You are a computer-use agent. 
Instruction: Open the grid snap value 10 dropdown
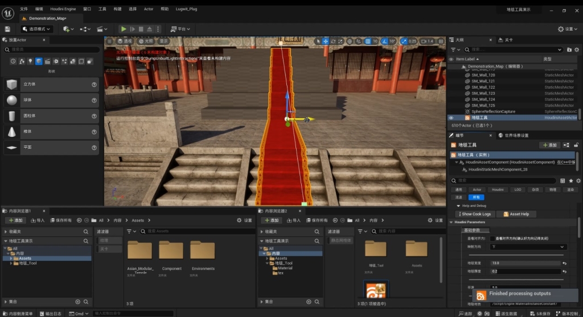(x=375, y=41)
